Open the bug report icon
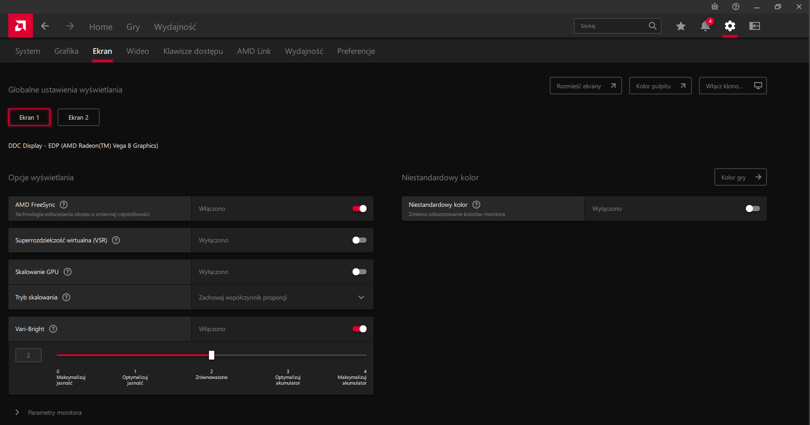The width and height of the screenshot is (810, 425). [715, 7]
